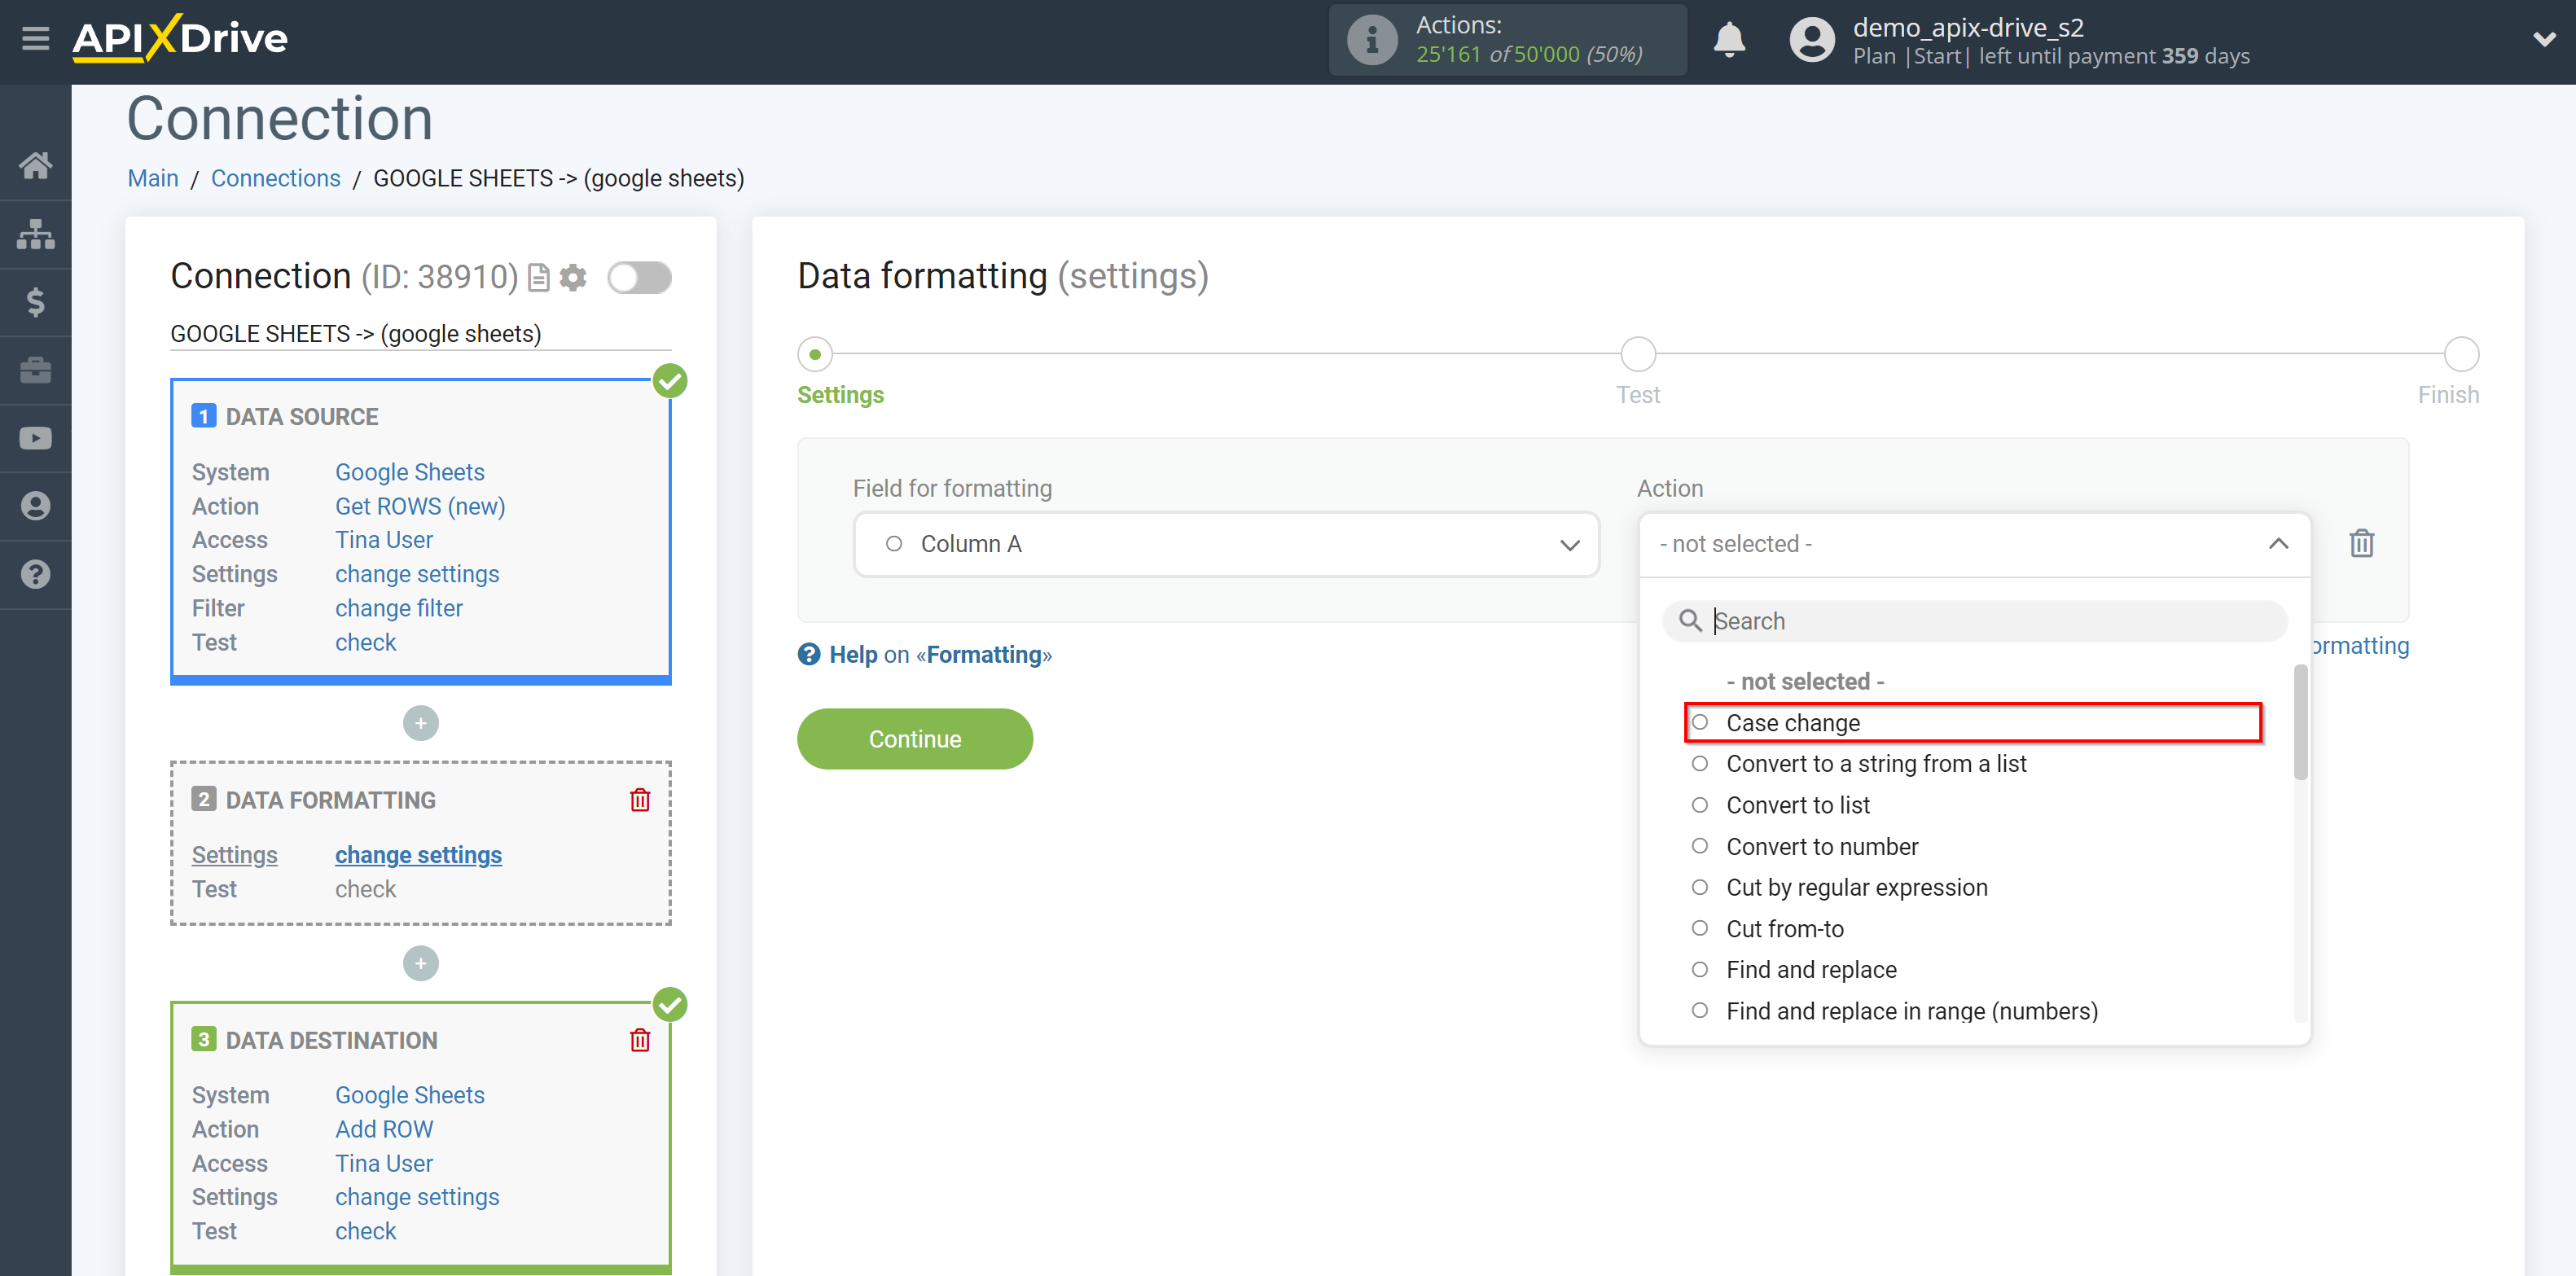This screenshot has height=1276, width=2576.
Task: Expand the Column A field dropdown
Action: pyautogui.click(x=1569, y=544)
